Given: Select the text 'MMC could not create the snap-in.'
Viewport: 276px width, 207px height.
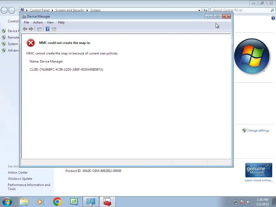Looking at the screenshot, I should coord(65,43).
